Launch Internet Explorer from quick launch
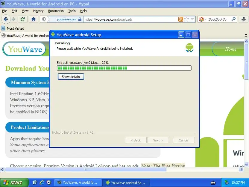The height and width of the screenshot is (187, 249). tap(42, 183)
